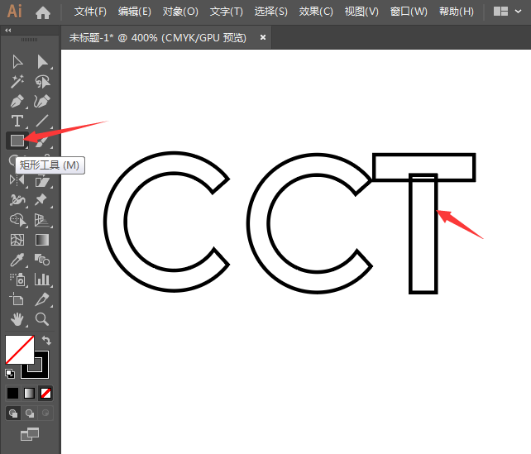Open the 帮助(H) menu
531x454 pixels.
[x=457, y=12]
